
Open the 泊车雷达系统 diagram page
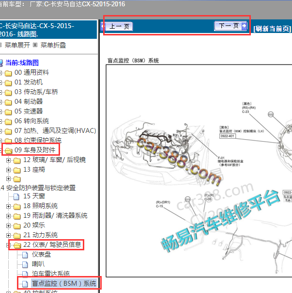(51, 274)
